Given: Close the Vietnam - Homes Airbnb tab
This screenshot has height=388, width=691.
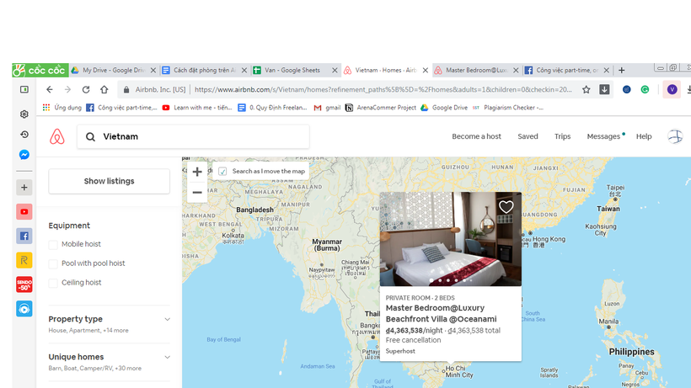Looking at the screenshot, I should [426, 71].
